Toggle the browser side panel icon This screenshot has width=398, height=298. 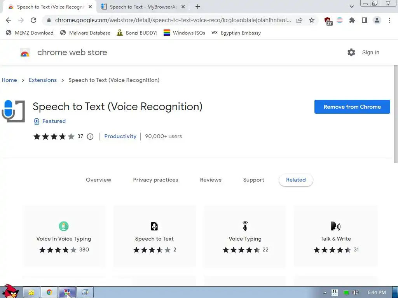[x=365, y=20]
